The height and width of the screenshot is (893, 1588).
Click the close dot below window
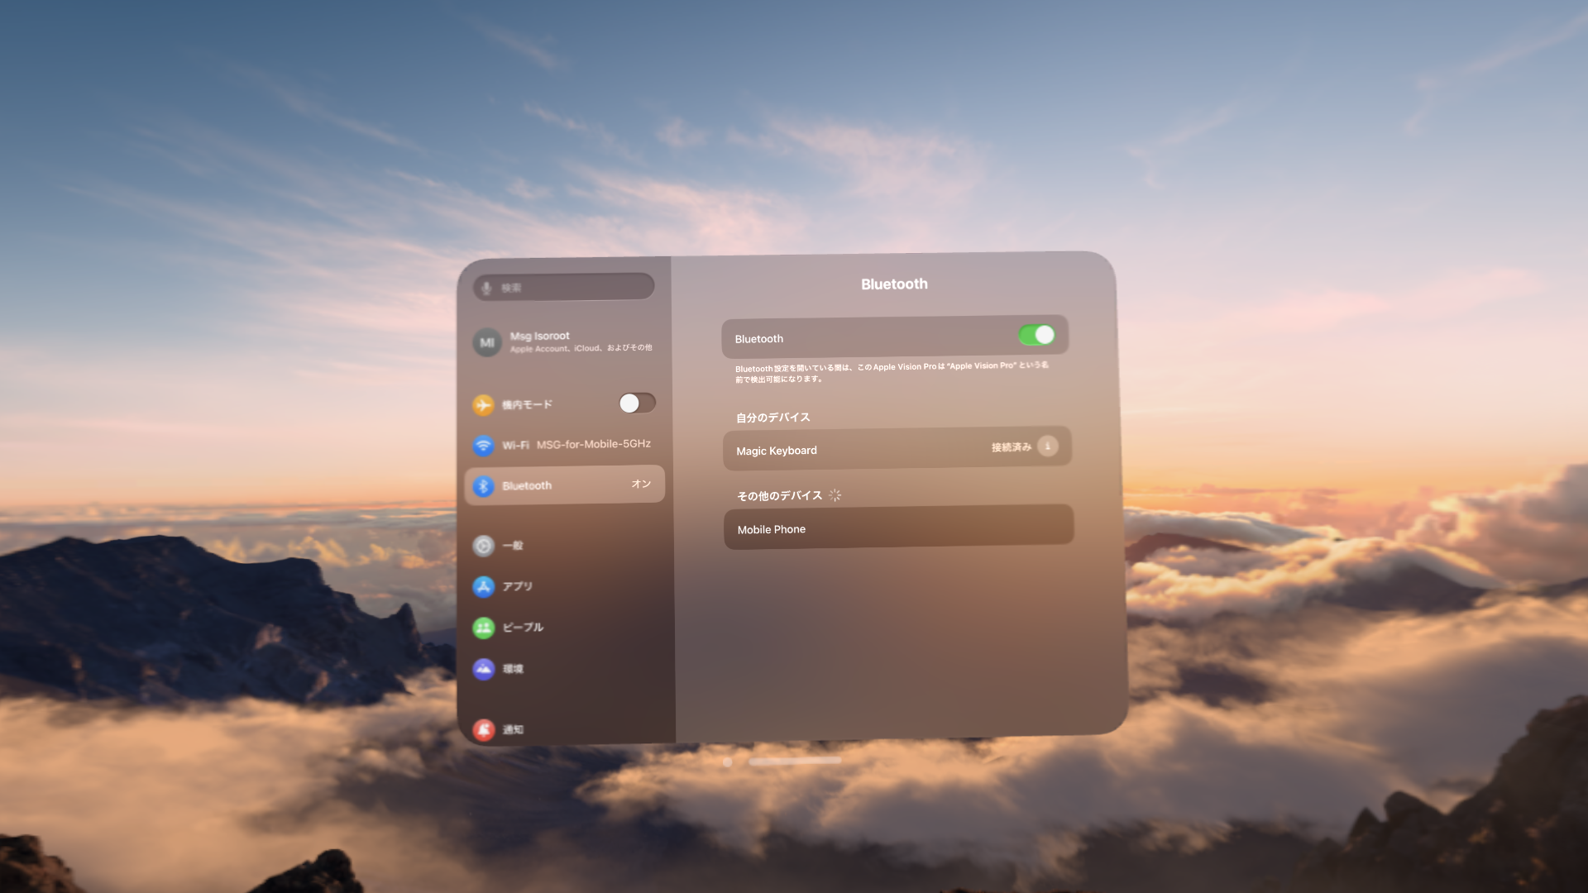click(x=727, y=762)
